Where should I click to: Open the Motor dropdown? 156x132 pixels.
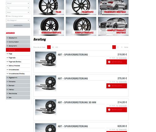18,12
